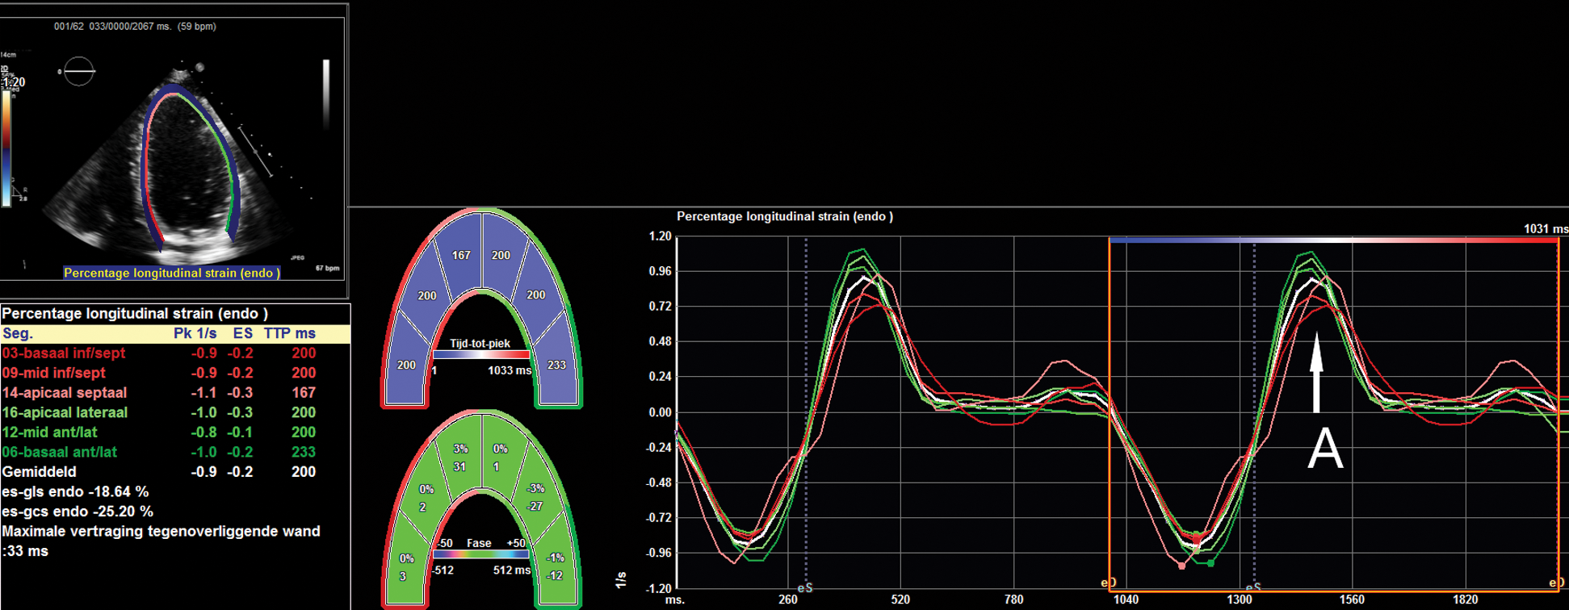Click the Pk 1/s column header
Viewport: 1569px width, 610px height.
pyautogui.click(x=195, y=333)
